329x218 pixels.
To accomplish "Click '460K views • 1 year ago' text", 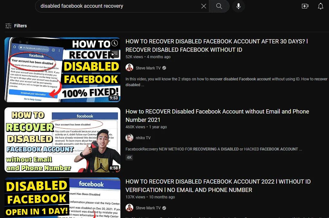I will [x=146, y=127].
